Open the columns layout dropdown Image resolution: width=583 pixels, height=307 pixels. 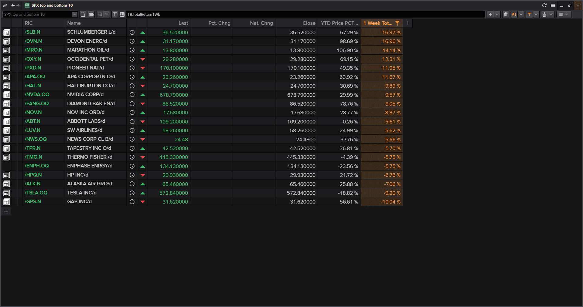(564, 14)
